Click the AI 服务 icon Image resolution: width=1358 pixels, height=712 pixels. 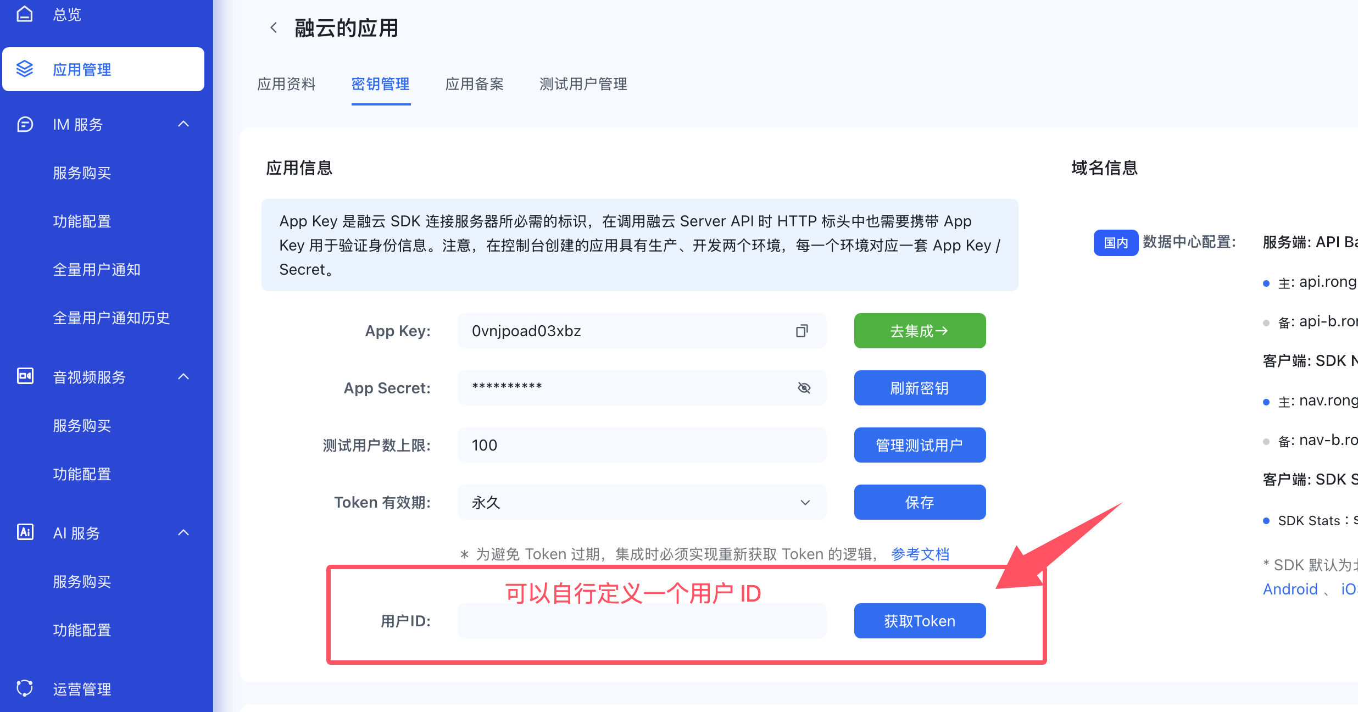pos(25,532)
